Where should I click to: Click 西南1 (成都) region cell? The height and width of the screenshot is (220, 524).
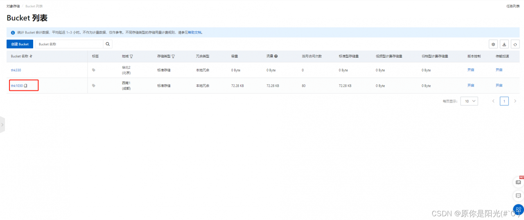(x=126, y=85)
